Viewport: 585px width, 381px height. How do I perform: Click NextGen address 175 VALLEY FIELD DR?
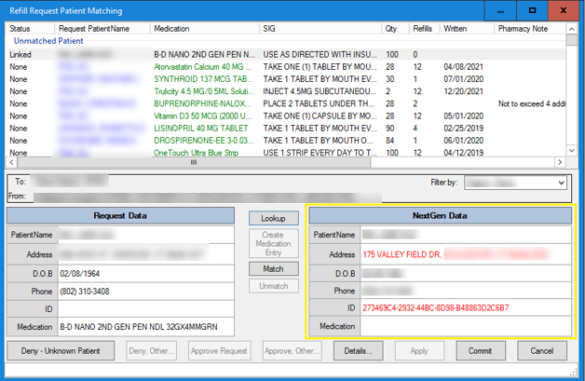point(402,254)
